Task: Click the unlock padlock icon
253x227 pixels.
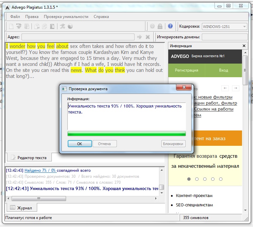Action: [160, 26]
